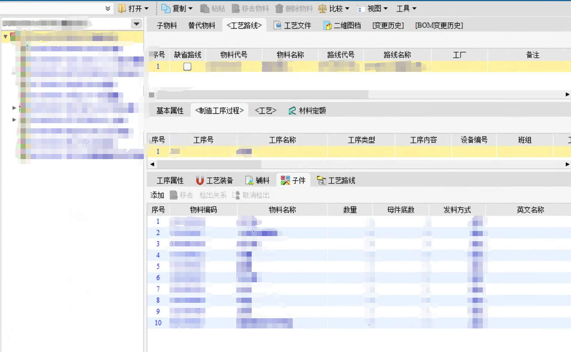Click the 复制 copy toolbar button
Viewport: 571px width, 352px height.
point(177,9)
